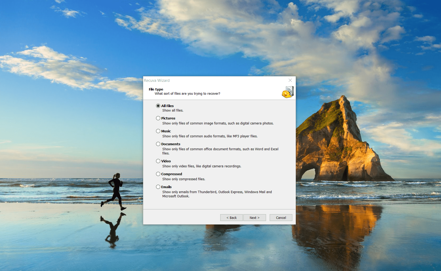Choose the Compressed files option
The width and height of the screenshot is (441, 271).
coord(158,174)
